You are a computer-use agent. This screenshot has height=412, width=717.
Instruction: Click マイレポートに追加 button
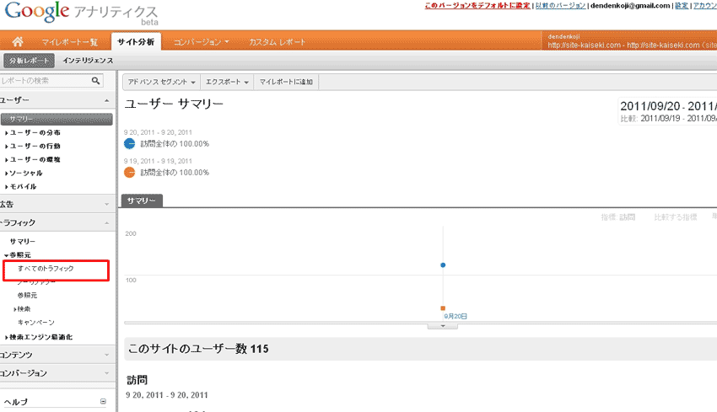pyautogui.click(x=286, y=82)
